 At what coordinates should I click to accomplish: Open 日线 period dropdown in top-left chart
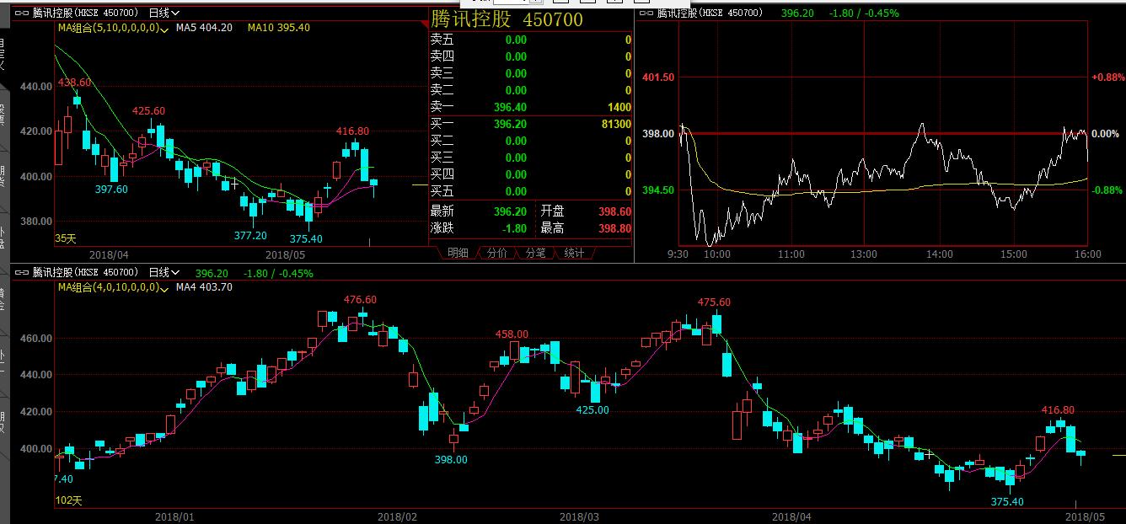click(164, 13)
